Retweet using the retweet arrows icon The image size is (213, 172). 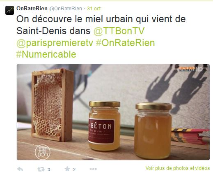click(x=41, y=169)
